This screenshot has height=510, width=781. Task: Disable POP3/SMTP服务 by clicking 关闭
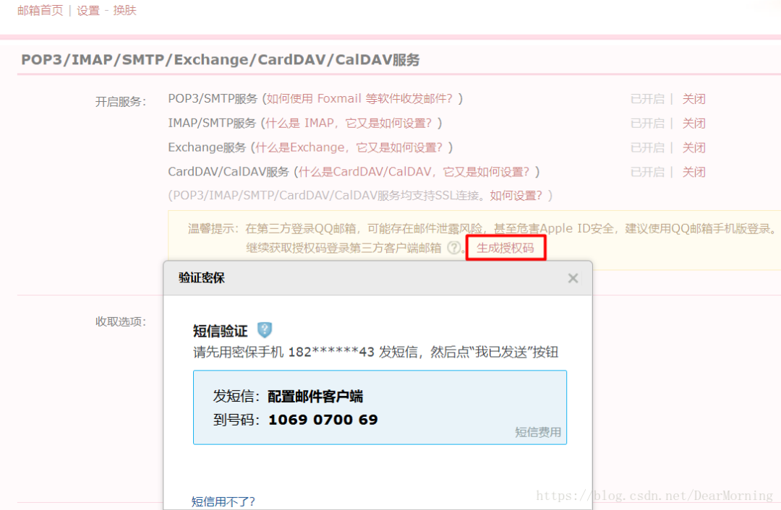pos(694,98)
